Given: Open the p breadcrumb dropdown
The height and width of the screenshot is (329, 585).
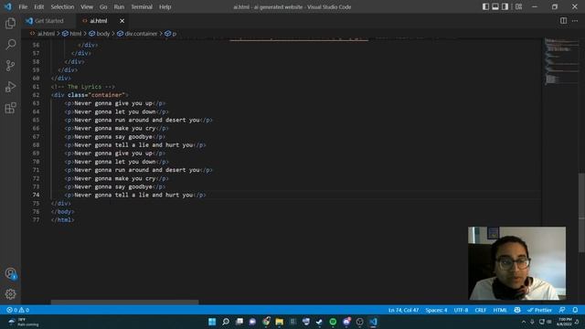Looking at the screenshot, I should (171, 34).
